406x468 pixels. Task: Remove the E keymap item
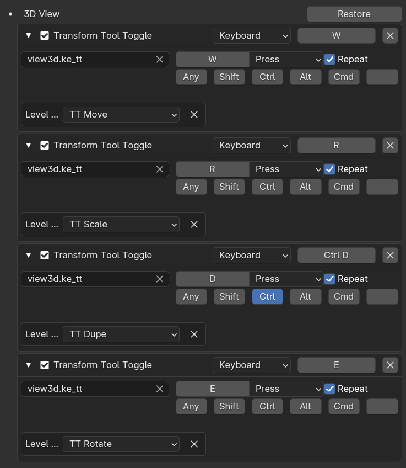point(390,365)
